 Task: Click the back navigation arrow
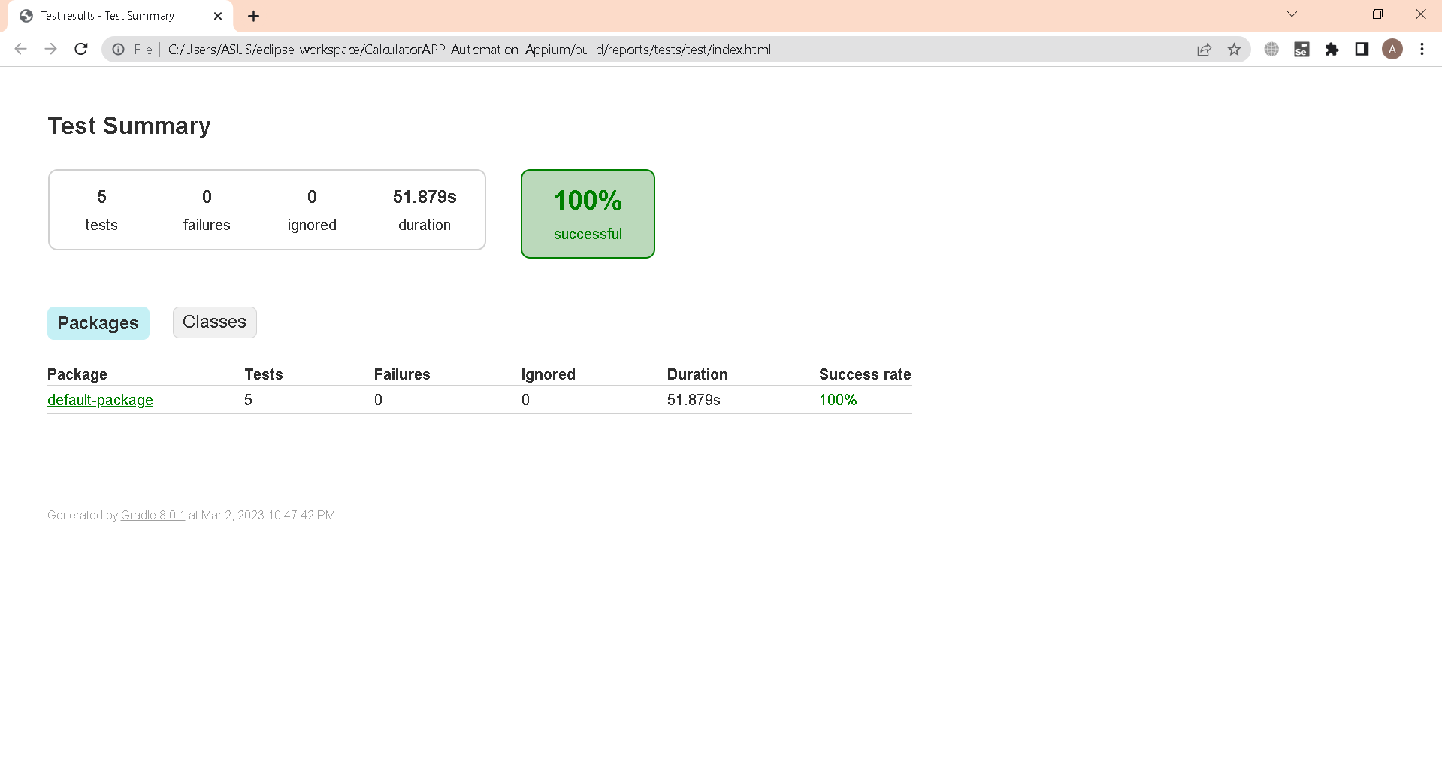click(20, 49)
